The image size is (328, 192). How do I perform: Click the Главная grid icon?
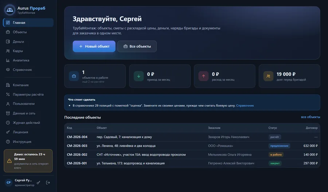tap(8, 23)
